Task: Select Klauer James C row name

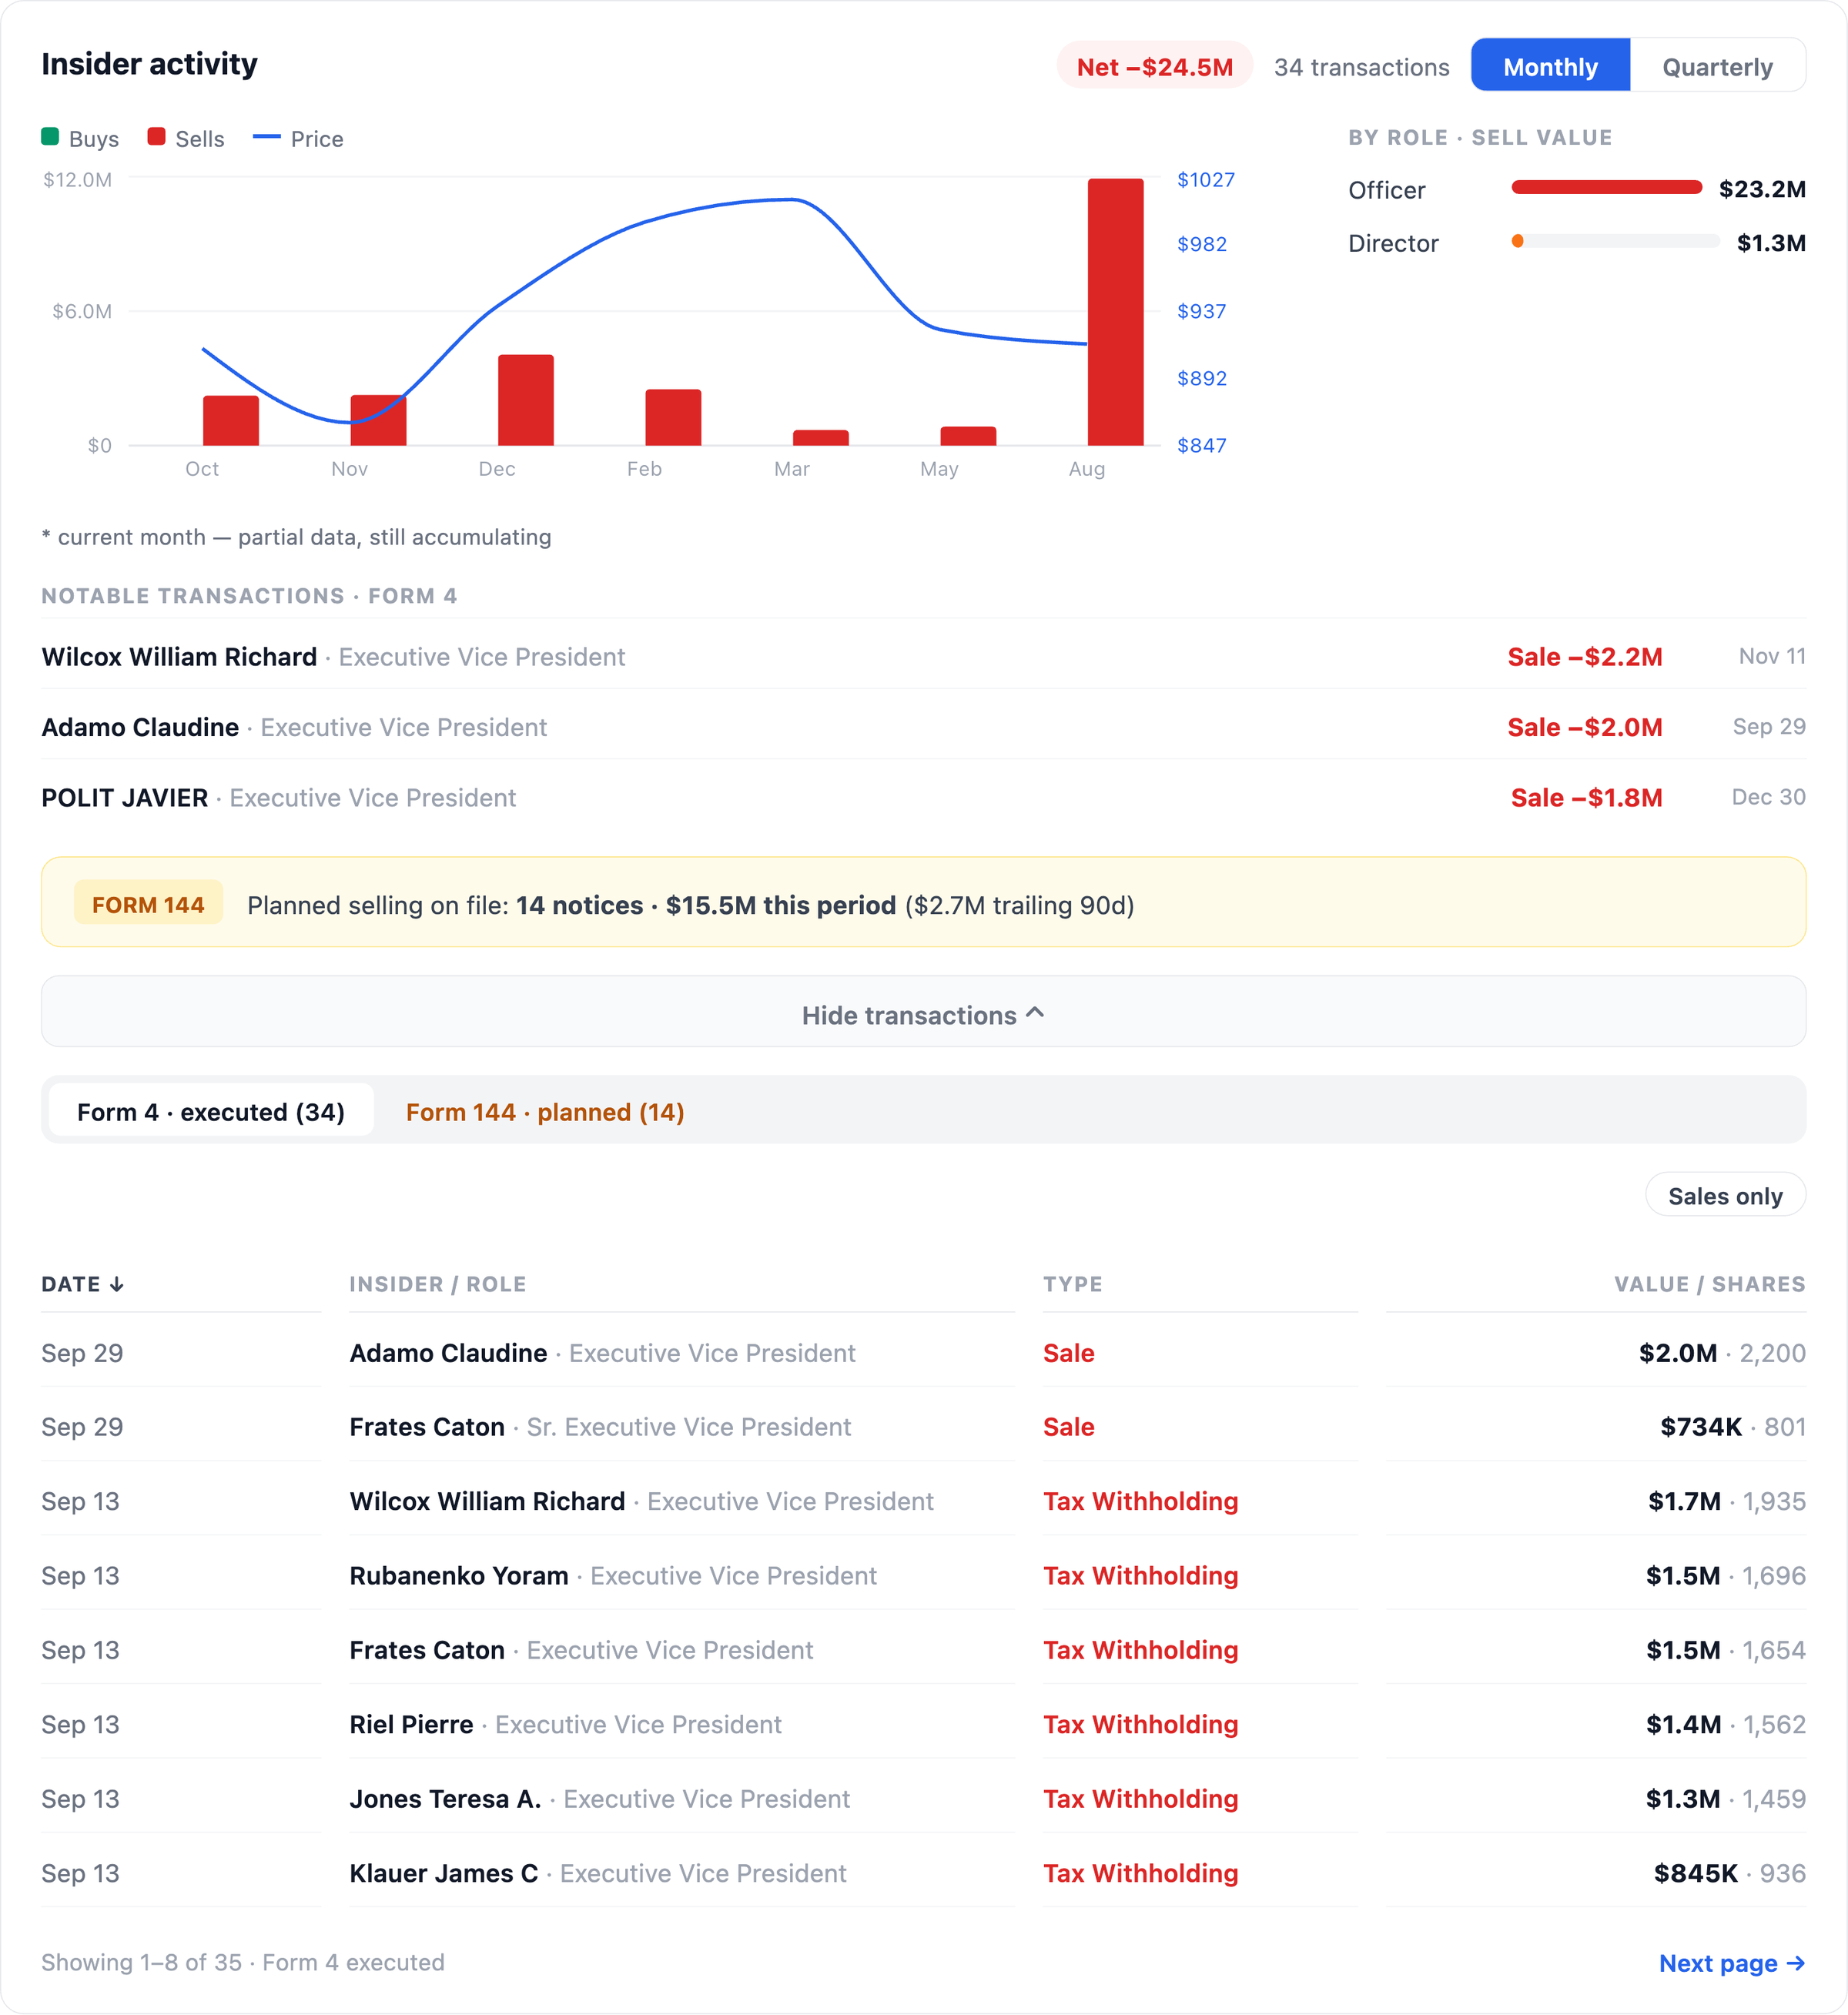Action: (x=443, y=1873)
